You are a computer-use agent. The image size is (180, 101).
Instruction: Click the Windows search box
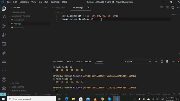pyautogui.click(x=31, y=99)
